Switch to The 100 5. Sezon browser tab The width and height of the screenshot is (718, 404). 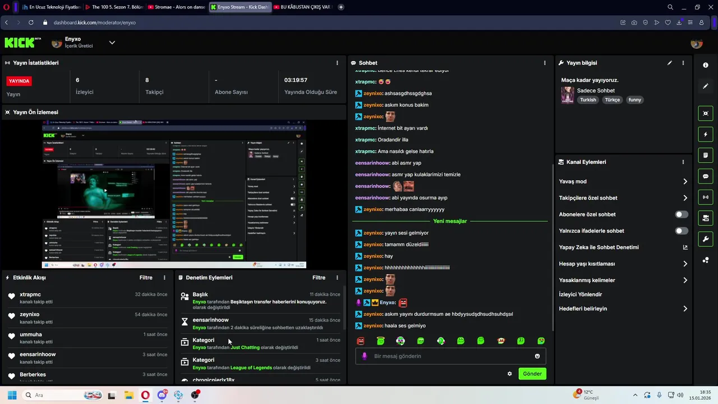[x=113, y=7]
